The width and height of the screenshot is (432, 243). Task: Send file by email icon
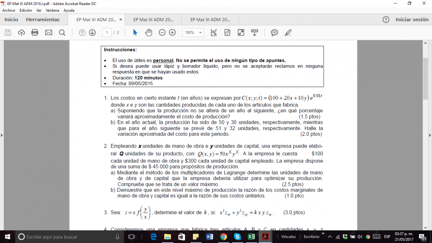(x=49, y=33)
